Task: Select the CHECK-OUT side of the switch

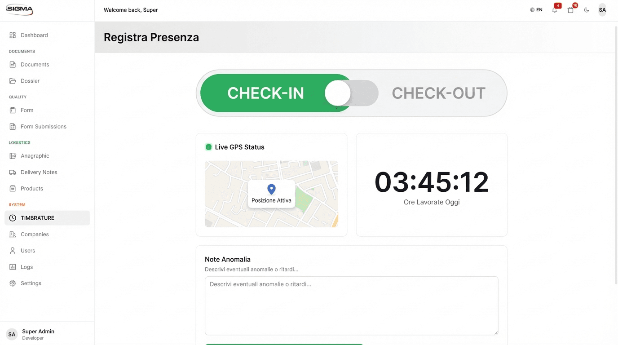Action: click(x=438, y=93)
